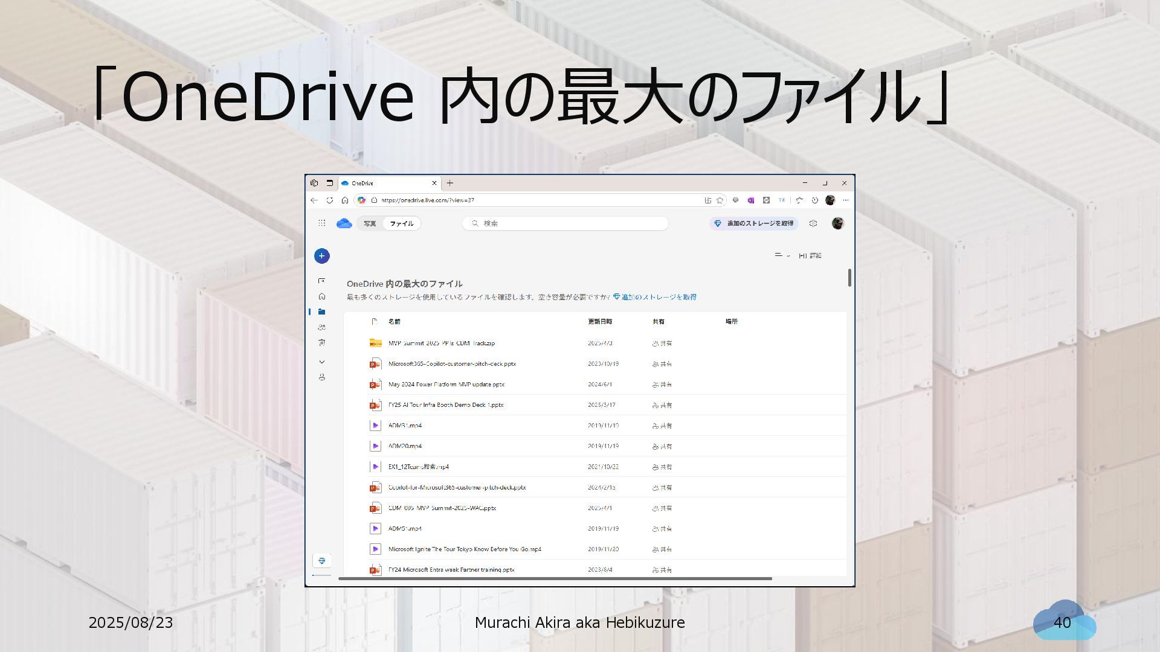Open a new browser tab
The height and width of the screenshot is (652, 1160).
[x=449, y=183]
